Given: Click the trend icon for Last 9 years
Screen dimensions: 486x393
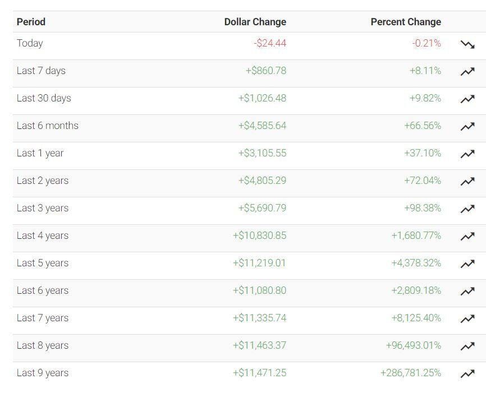Looking at the screenshot, I should coord(467,374).
